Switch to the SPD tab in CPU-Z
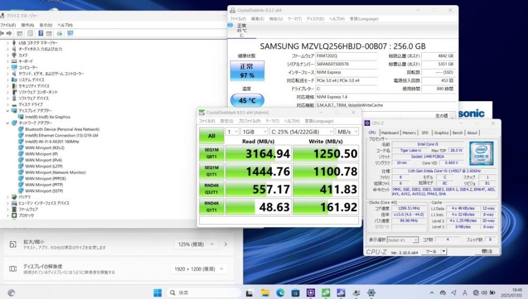The width and height of the screenshot is (528, 299). [x=425, y=133]
